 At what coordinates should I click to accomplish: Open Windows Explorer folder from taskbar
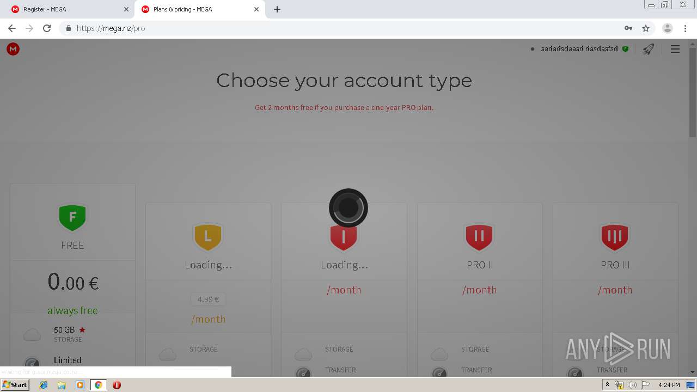pos(62,385)
